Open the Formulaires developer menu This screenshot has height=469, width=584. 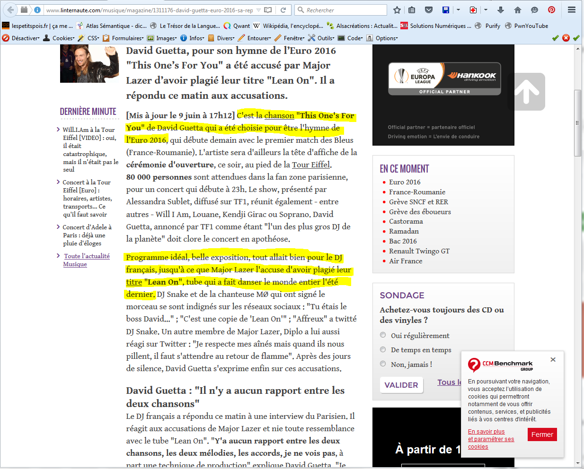tap(123, 38)
